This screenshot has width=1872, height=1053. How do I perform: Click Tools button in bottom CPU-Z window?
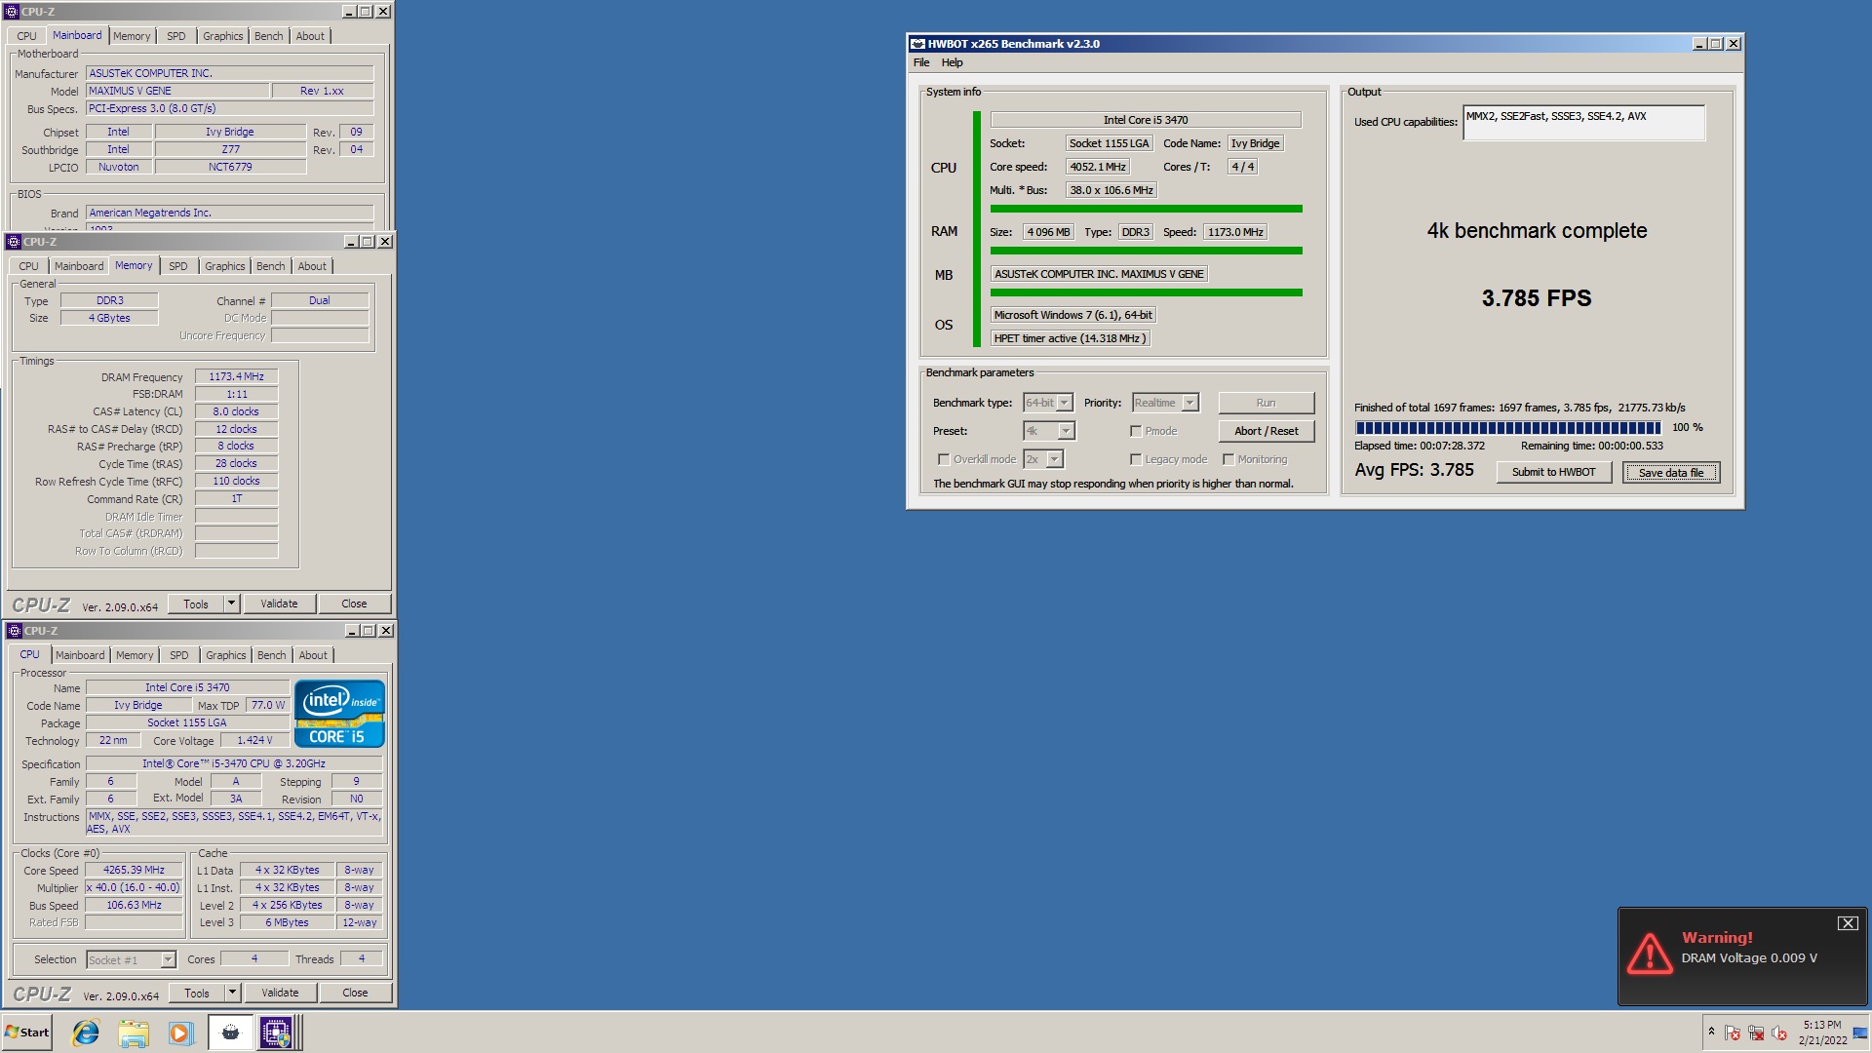(x=197, y=994)
